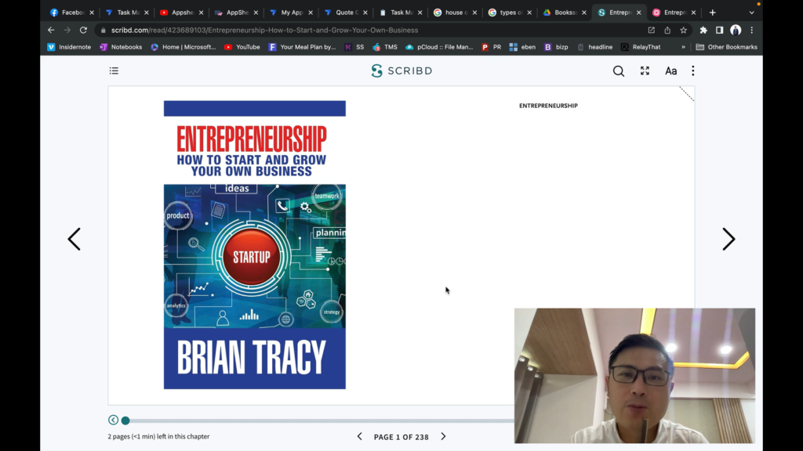The image size is (803, 451).
Task: Open the table of contents list icon
Action: click(x=114, y=70)
